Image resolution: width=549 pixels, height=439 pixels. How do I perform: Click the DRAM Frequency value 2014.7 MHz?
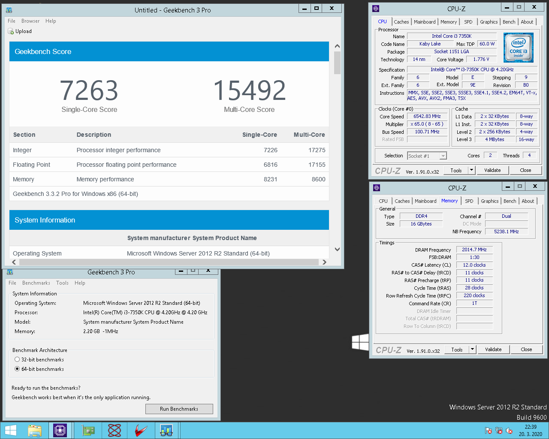[x=474, y=250]
